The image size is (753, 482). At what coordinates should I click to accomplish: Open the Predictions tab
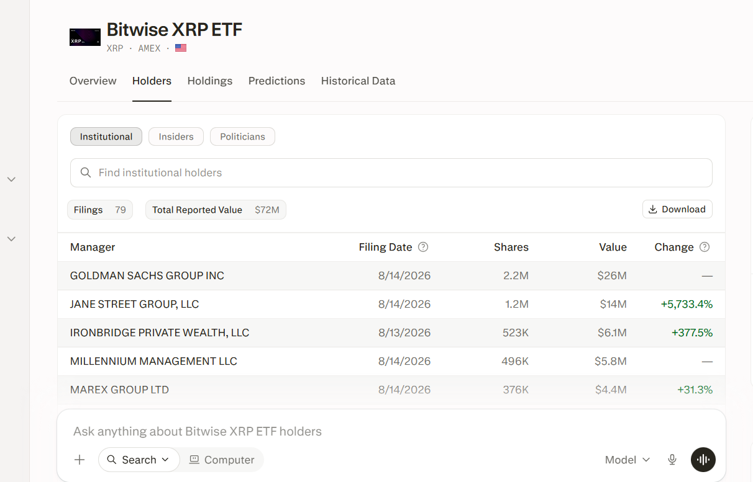[x=276, y=81]
